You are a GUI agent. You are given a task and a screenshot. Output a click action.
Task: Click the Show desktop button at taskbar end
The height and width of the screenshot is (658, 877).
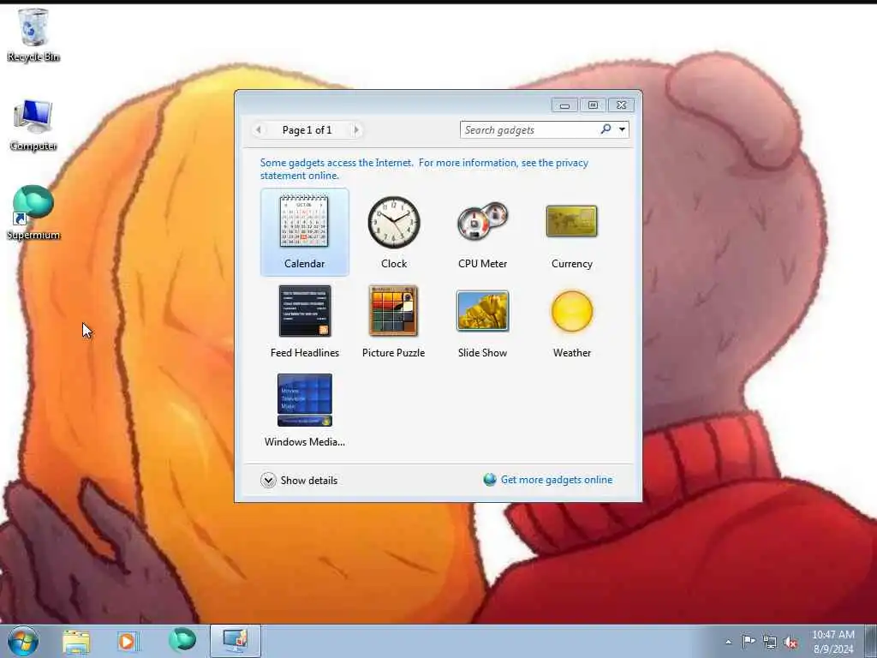coord(870,641)
